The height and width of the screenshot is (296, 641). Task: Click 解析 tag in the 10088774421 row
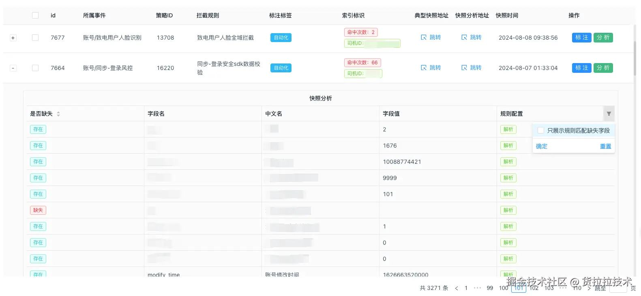(508, 162)
